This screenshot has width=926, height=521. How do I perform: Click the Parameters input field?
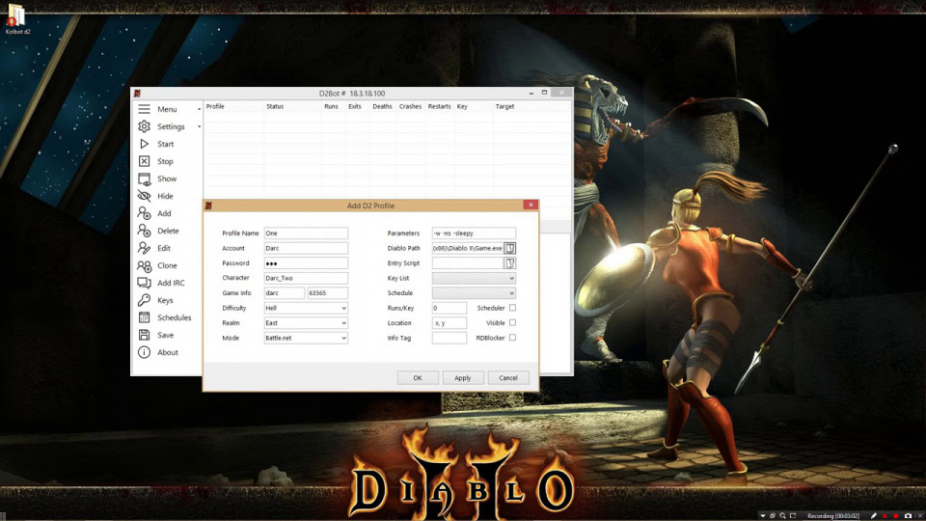click(x=474, y=233)
